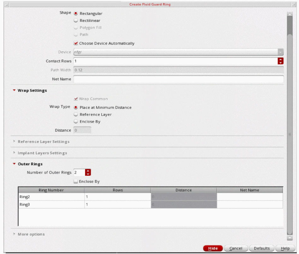Screen dimensions: 299x254
Task: Select the Rectangular shape radio button
Action: pyautogui.click(x=76, y=14)
